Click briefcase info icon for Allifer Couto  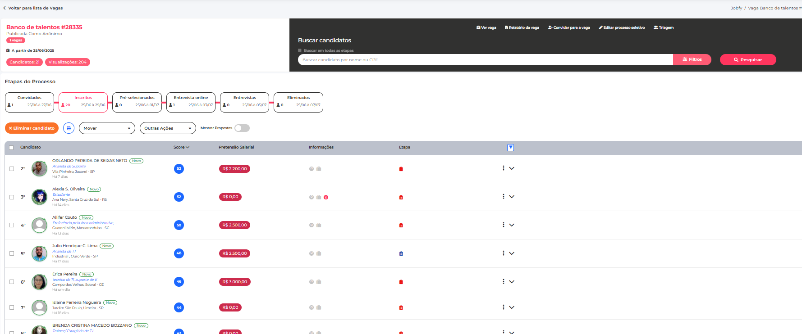coord(319,226)
